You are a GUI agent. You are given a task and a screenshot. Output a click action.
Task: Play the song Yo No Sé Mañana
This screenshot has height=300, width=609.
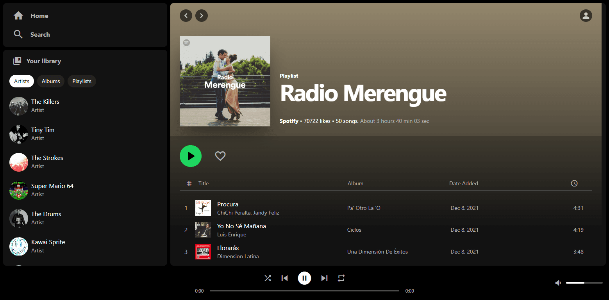tap(241, 226)
